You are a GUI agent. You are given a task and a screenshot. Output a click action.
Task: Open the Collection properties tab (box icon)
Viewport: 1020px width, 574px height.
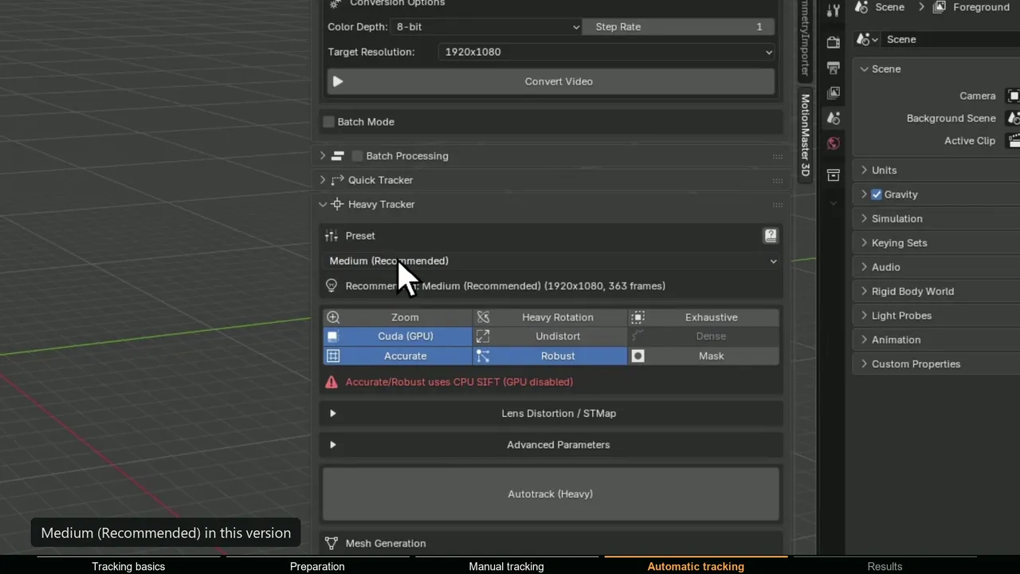833,175
